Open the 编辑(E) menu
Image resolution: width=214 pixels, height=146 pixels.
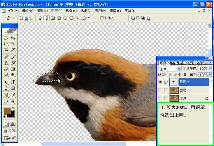coord(28,10)
